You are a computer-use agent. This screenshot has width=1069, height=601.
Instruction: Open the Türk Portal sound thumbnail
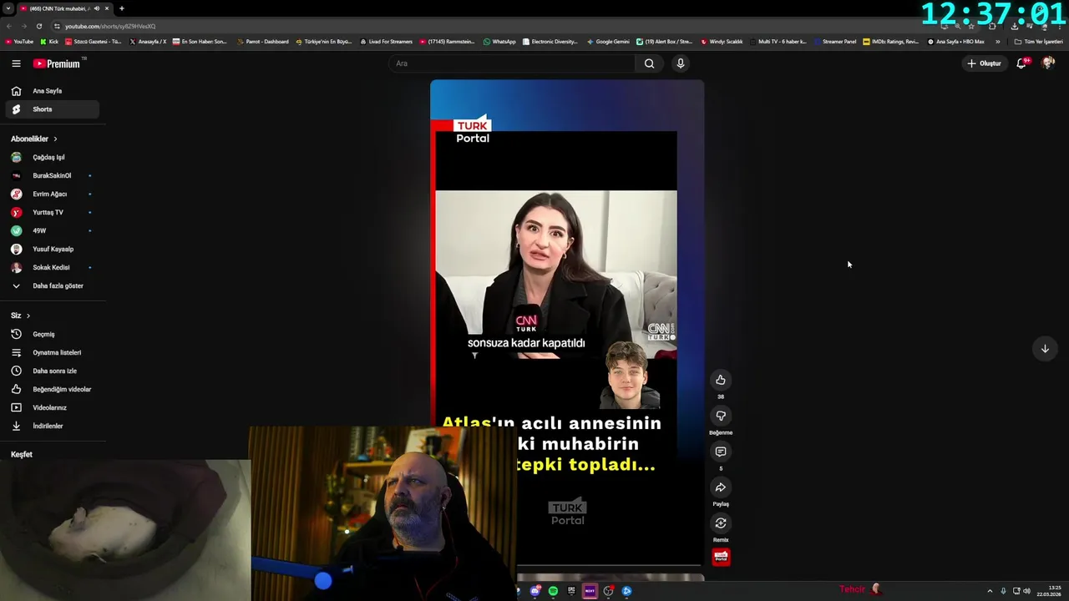(x=721, y=557)
